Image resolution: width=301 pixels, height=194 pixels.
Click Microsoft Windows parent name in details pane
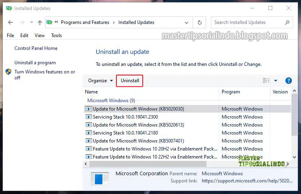tap(222, 174)
